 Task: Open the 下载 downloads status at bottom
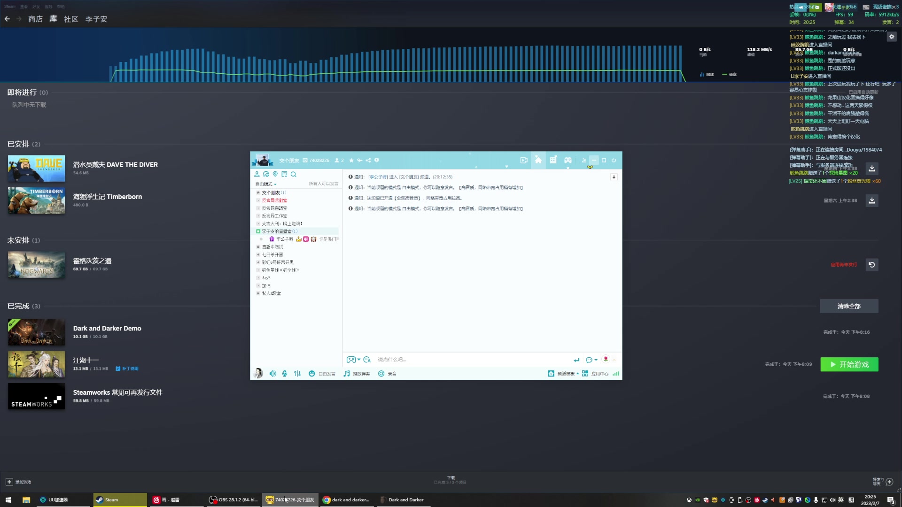click(451, 480)
